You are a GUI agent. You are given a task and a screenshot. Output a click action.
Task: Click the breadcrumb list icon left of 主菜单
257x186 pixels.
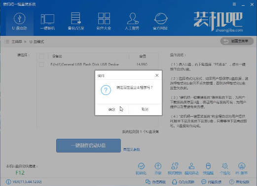tap(7, 41)
